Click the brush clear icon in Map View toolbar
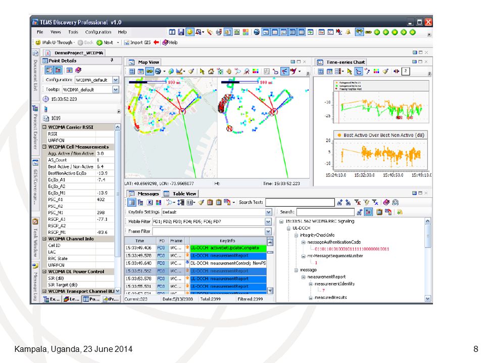The height and width of the screenshot is (363, 485). (x=191, y=72)
